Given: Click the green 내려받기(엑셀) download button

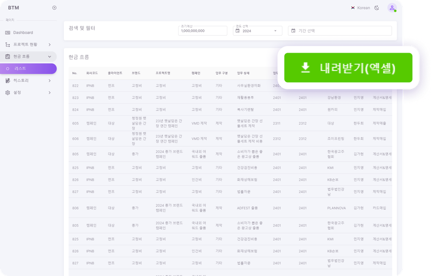Looking at the screenshot, I should click(349, 67).
